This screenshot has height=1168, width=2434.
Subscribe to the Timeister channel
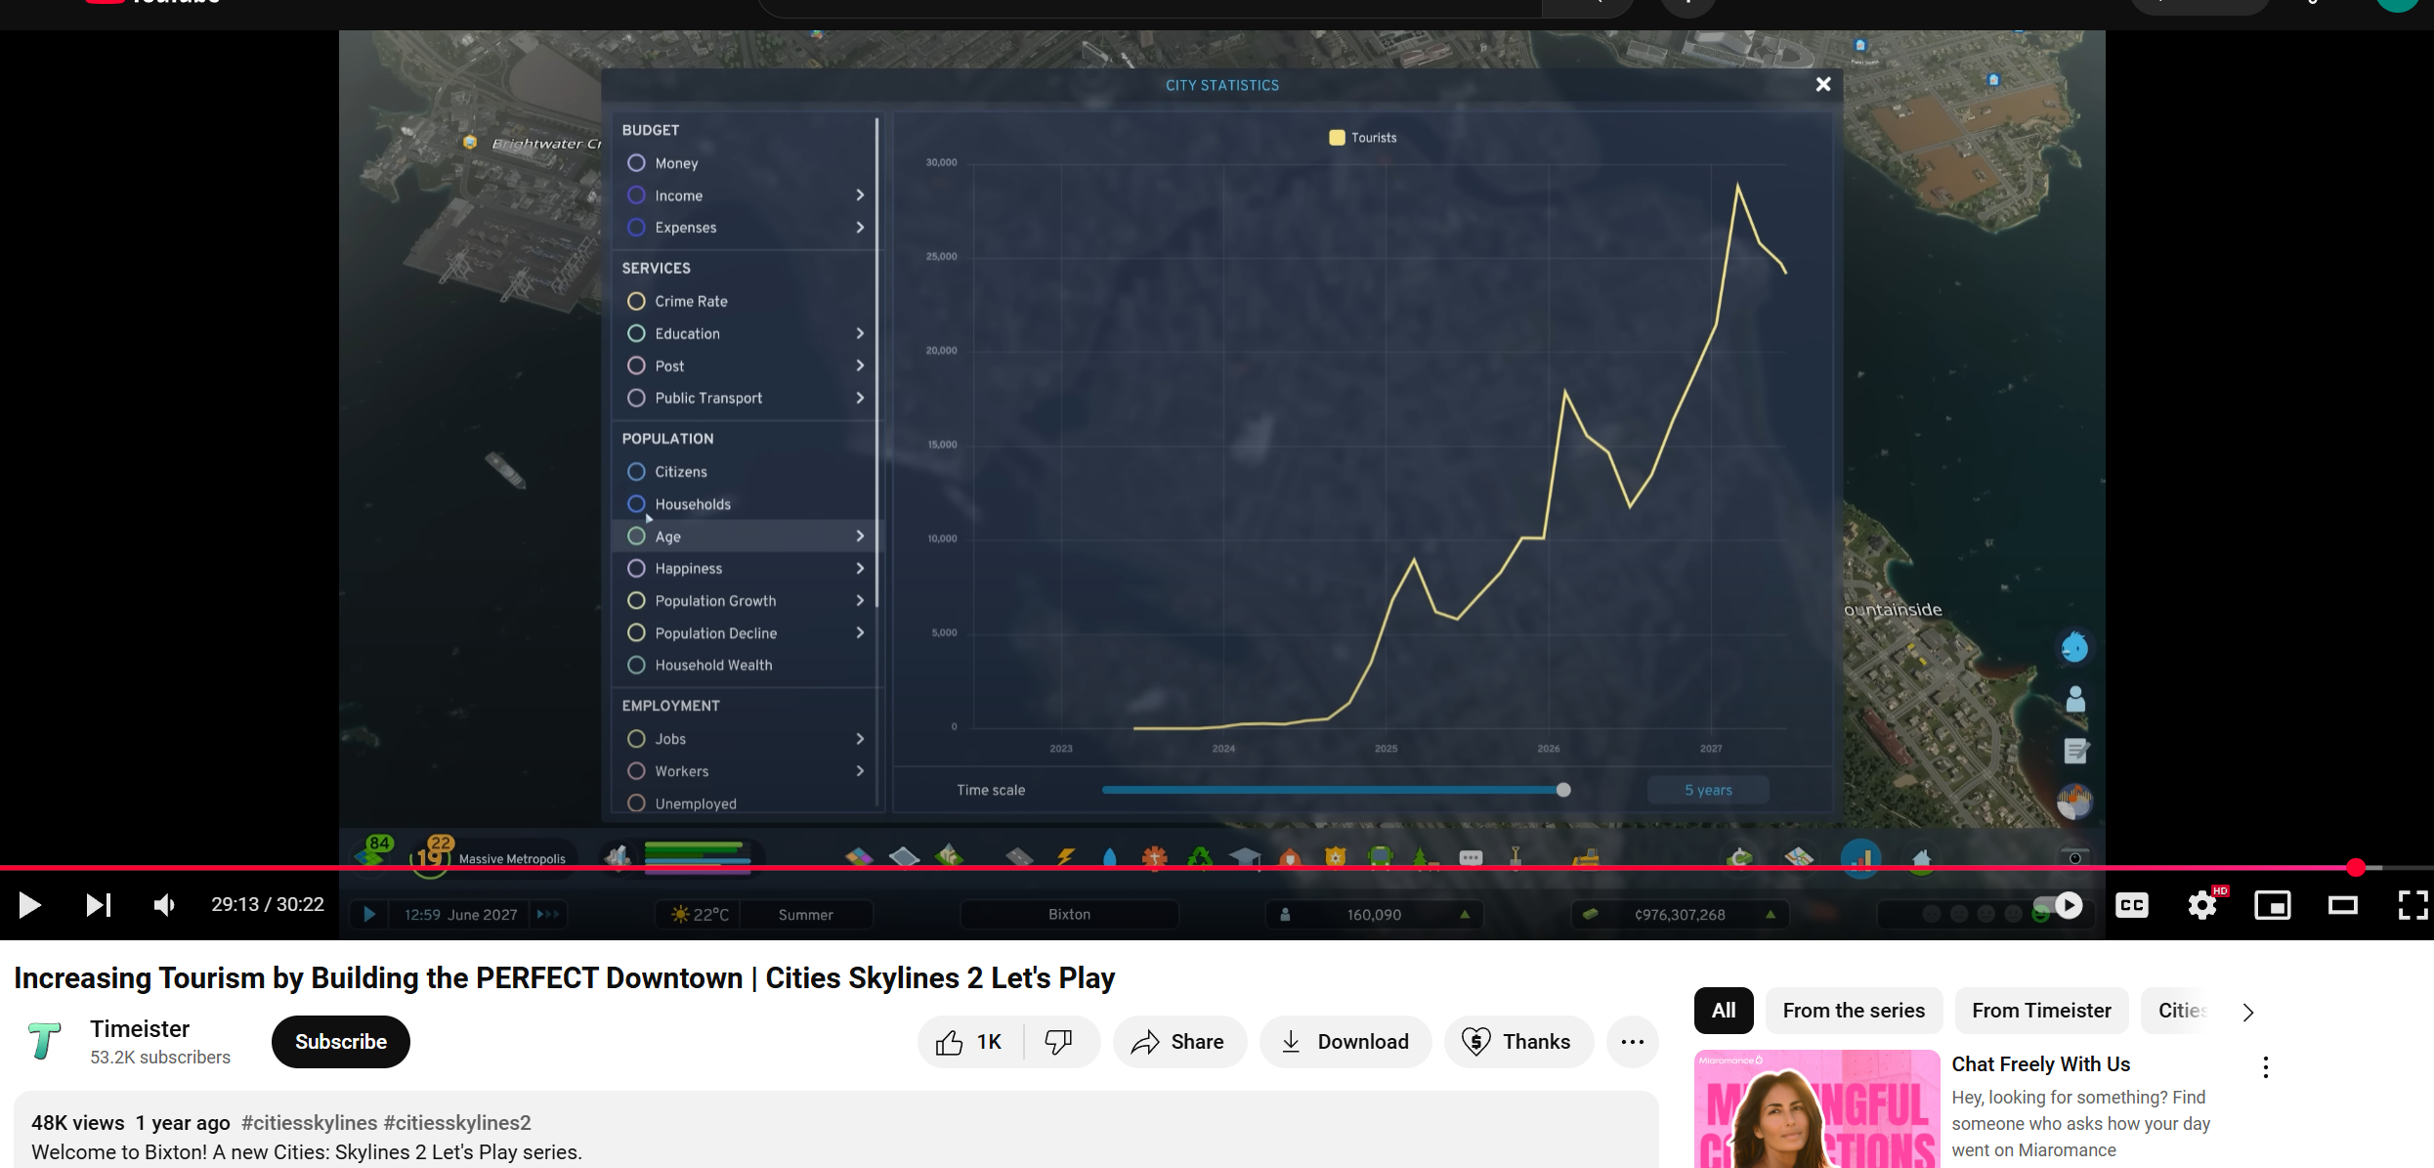click(340, 1042)
